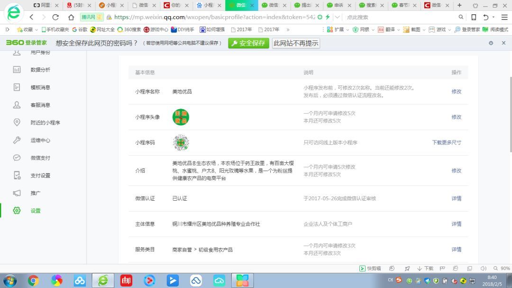Open the Windows Start button
Image resolution: width=512 pixels, height=288 pixels.
(10, 280)
